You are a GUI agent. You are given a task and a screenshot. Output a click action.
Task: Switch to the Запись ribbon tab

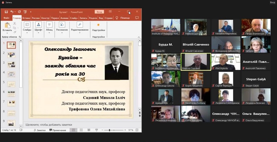(x=83, y=18)
